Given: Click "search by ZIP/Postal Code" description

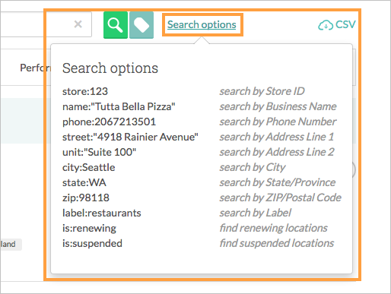Looking at the screenshot, I should click(x=281, y=198).
